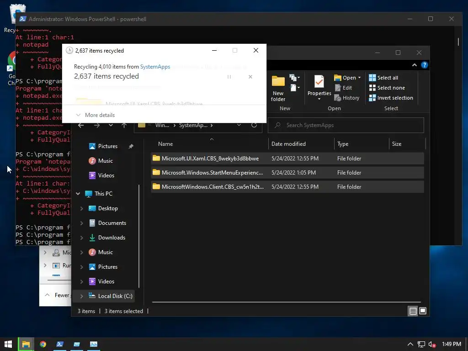Minimize the recycling progress dialog
The image size is (468, 351).
click(x=214, y=50)
